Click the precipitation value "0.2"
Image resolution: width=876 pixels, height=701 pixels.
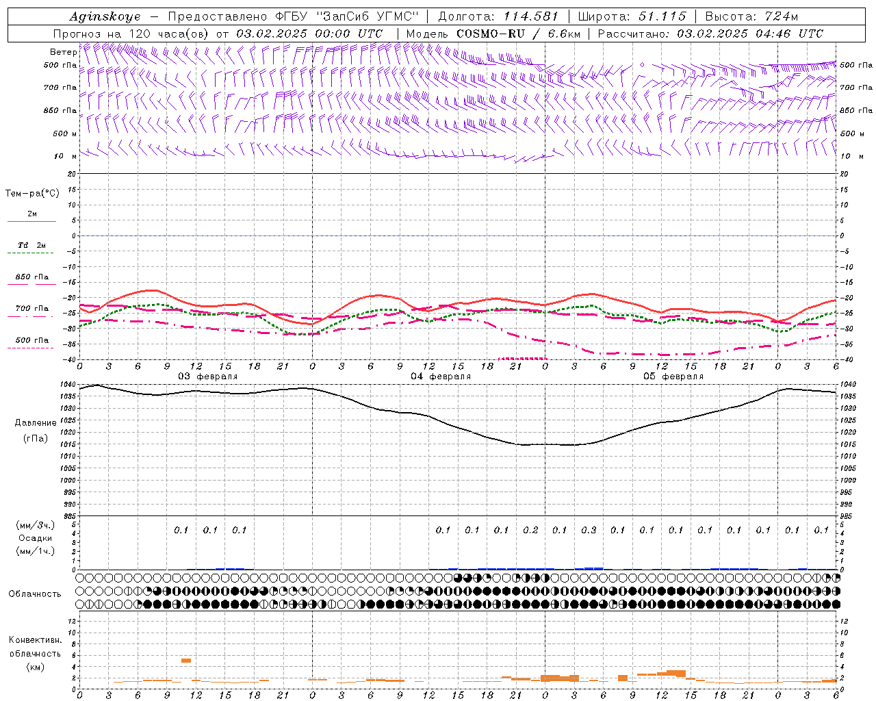(x=530, y=530)
